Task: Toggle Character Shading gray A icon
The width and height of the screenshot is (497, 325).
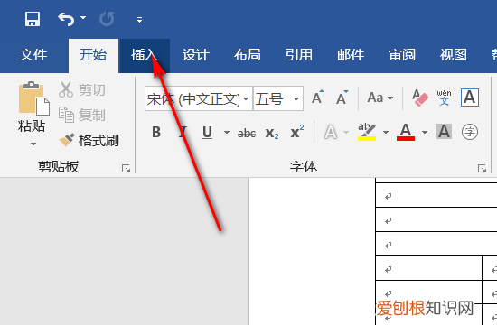Action: (444, 132)
